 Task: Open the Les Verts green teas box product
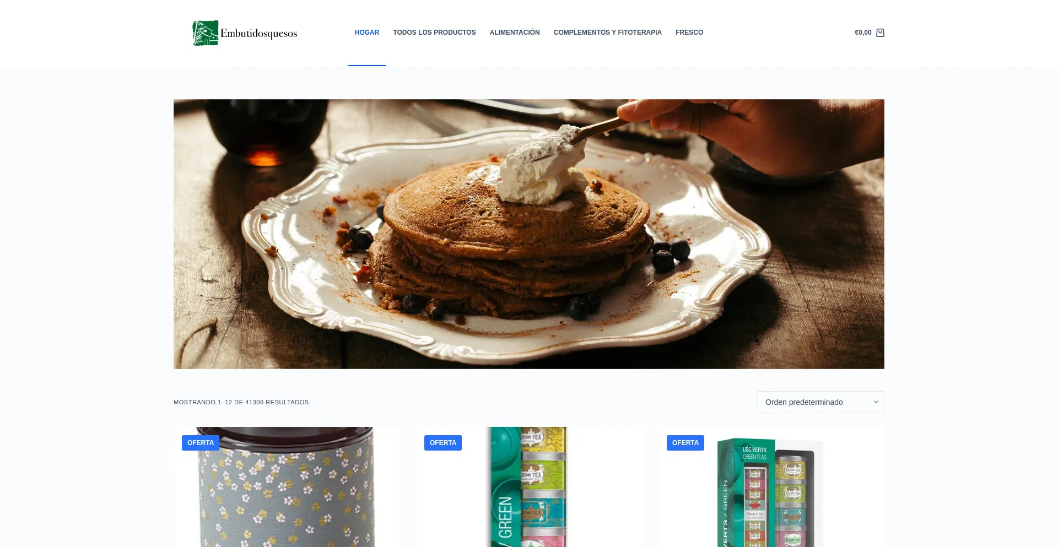click(x=771, y=487)
